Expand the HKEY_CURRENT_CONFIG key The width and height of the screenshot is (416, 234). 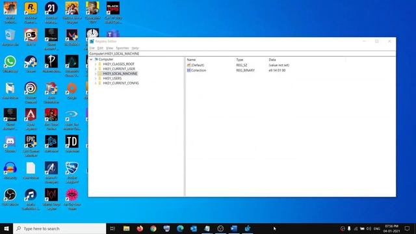[96, 83]
